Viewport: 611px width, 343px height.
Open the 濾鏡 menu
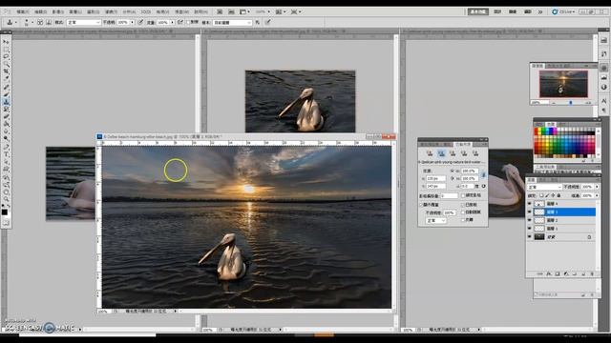click(x=111, y=11)
